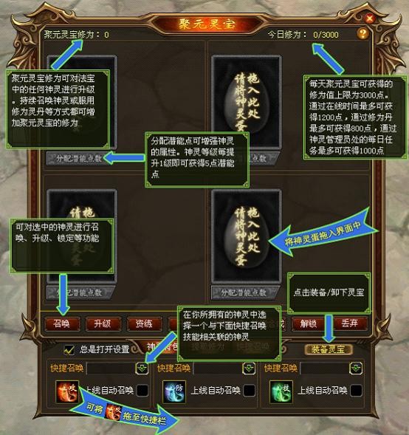Toggle the 总是打开设置 checkbox
Screen dimensions: 409x435
pos(69,349)
